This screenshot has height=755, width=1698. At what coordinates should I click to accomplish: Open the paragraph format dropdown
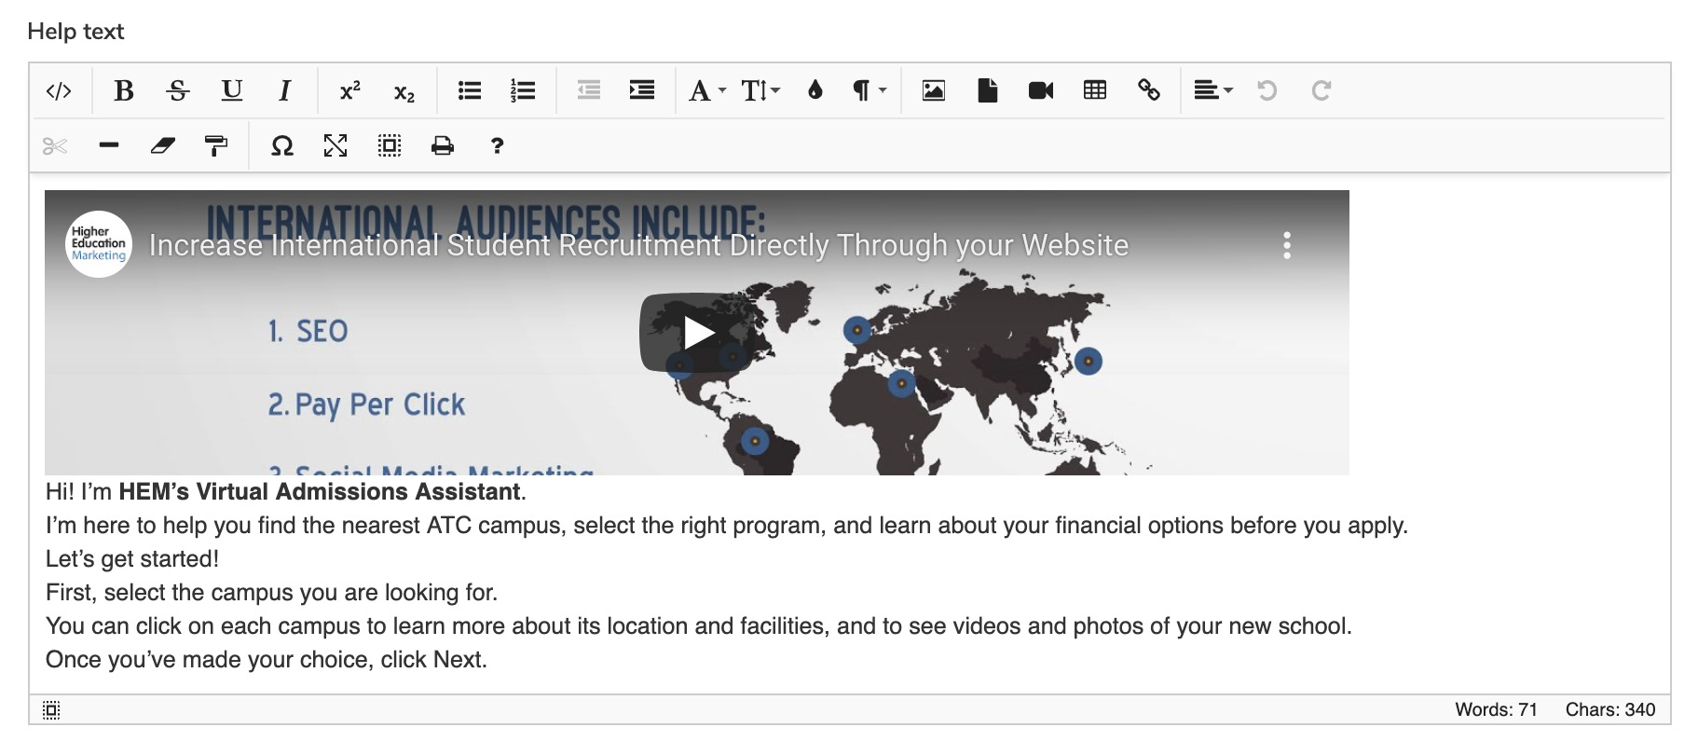[x=869, y=90]
